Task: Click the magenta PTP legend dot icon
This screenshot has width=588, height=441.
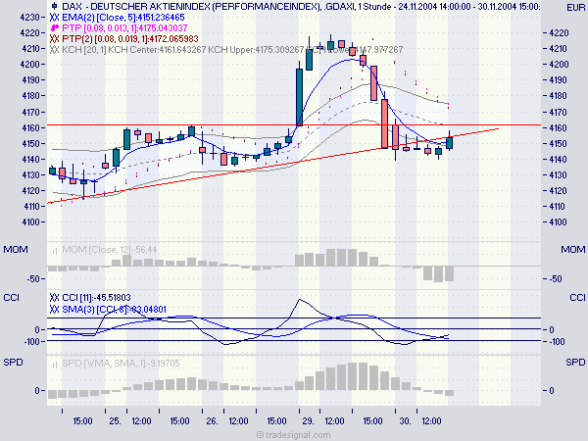Action: [54, 27]
